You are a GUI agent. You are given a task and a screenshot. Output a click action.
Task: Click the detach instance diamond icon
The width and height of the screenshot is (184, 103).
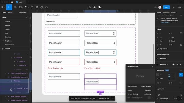(x=177, y=64)
